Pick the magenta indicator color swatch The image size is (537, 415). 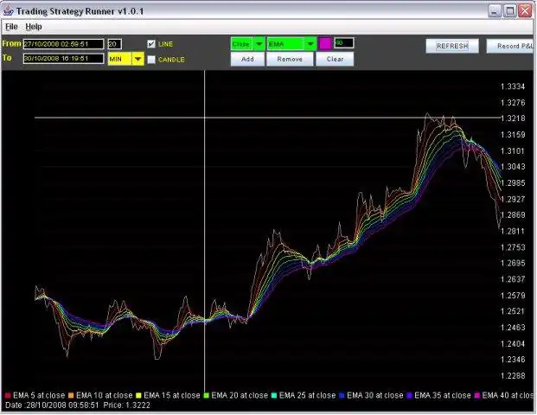(324, 43)
